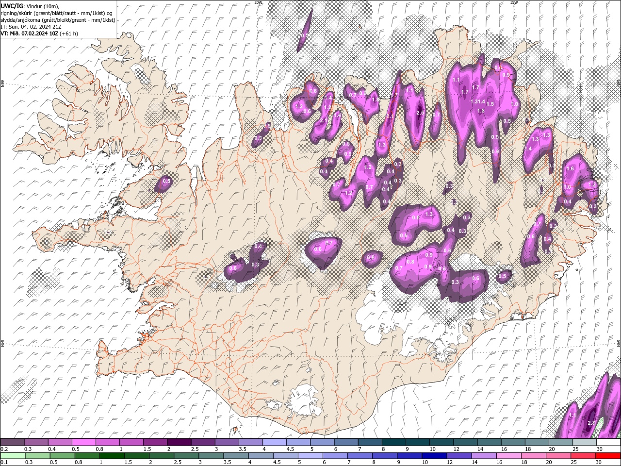Select the pure red swatch above lower-row 30

(x=607, y=456)
